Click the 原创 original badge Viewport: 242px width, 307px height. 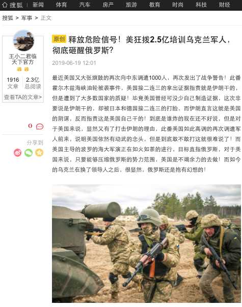[x=59, y=39]
